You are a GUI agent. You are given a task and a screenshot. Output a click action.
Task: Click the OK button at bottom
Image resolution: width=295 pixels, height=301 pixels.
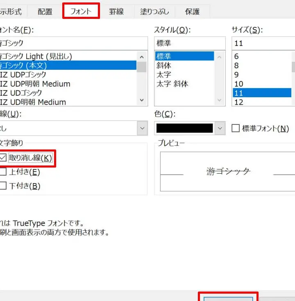coord(228,299)
